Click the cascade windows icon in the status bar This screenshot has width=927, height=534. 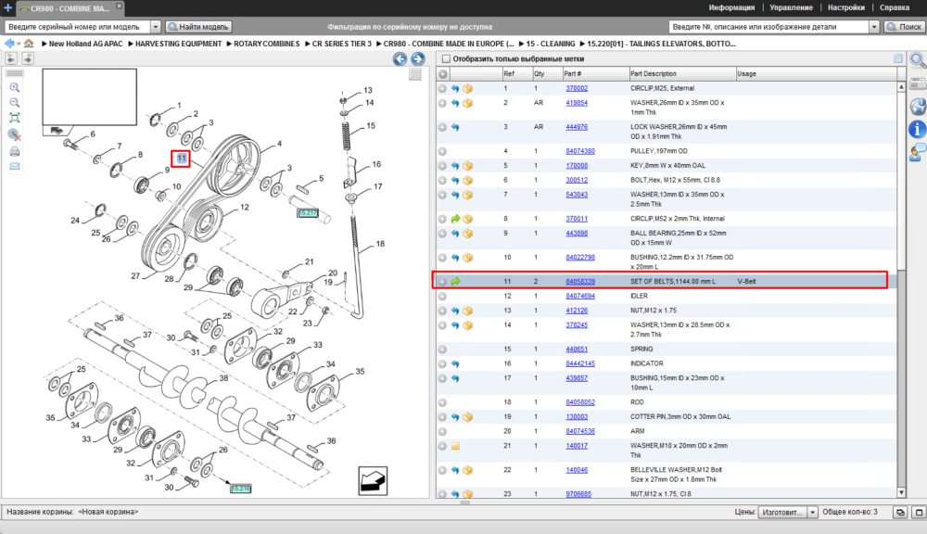click(900, 512)
